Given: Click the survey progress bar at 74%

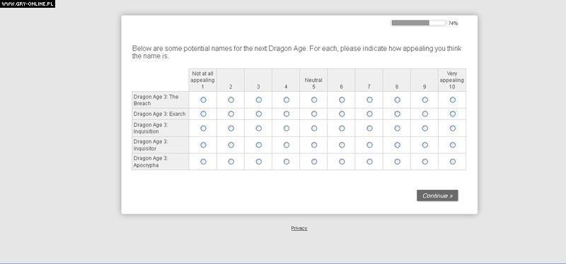Looking at the screenshot, I should (x=419, y=23).
